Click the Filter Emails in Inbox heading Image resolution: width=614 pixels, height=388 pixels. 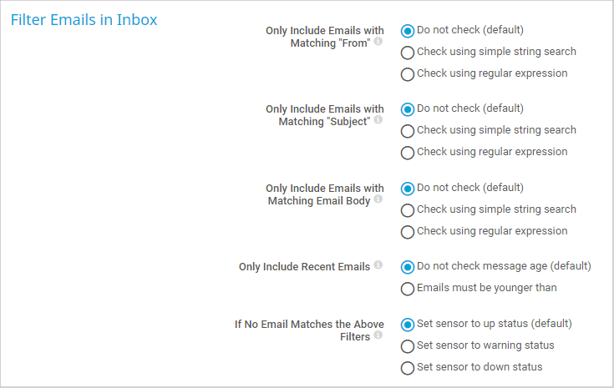[x=84, y=19]
